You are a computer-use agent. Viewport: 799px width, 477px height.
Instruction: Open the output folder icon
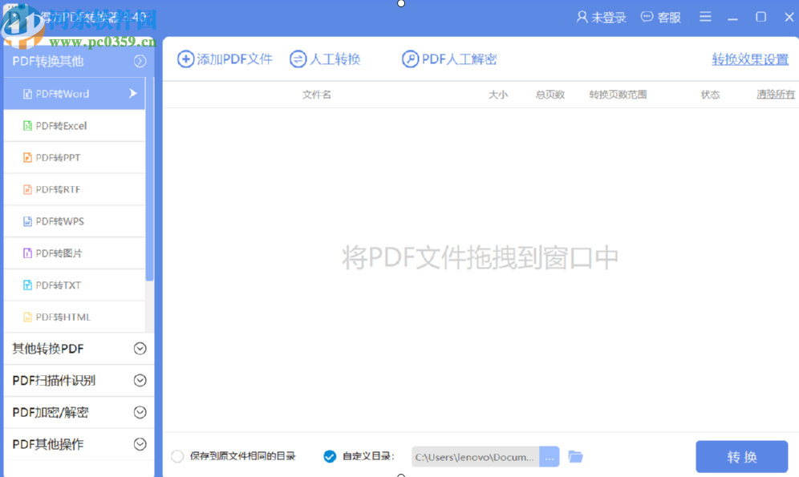point(575,457)
